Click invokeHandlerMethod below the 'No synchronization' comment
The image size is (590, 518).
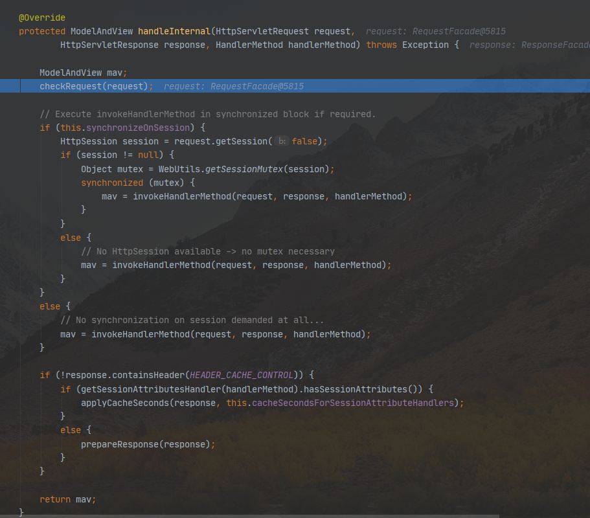tap(141, 334)
